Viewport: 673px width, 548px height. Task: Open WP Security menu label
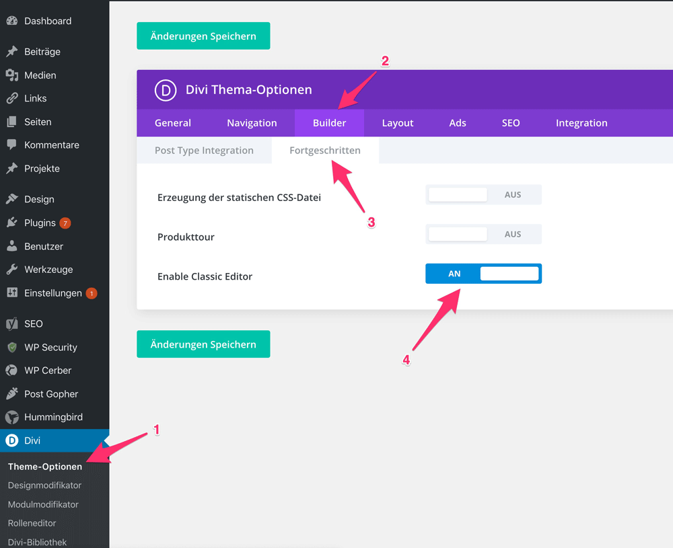pos(50,348)
